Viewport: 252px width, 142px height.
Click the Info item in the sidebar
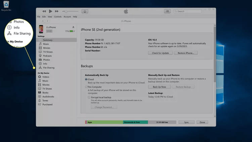45,64
